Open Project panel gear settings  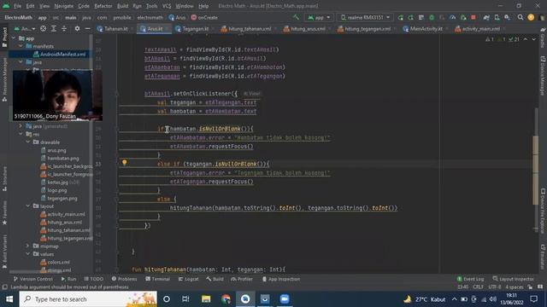[x=77, y=28]
